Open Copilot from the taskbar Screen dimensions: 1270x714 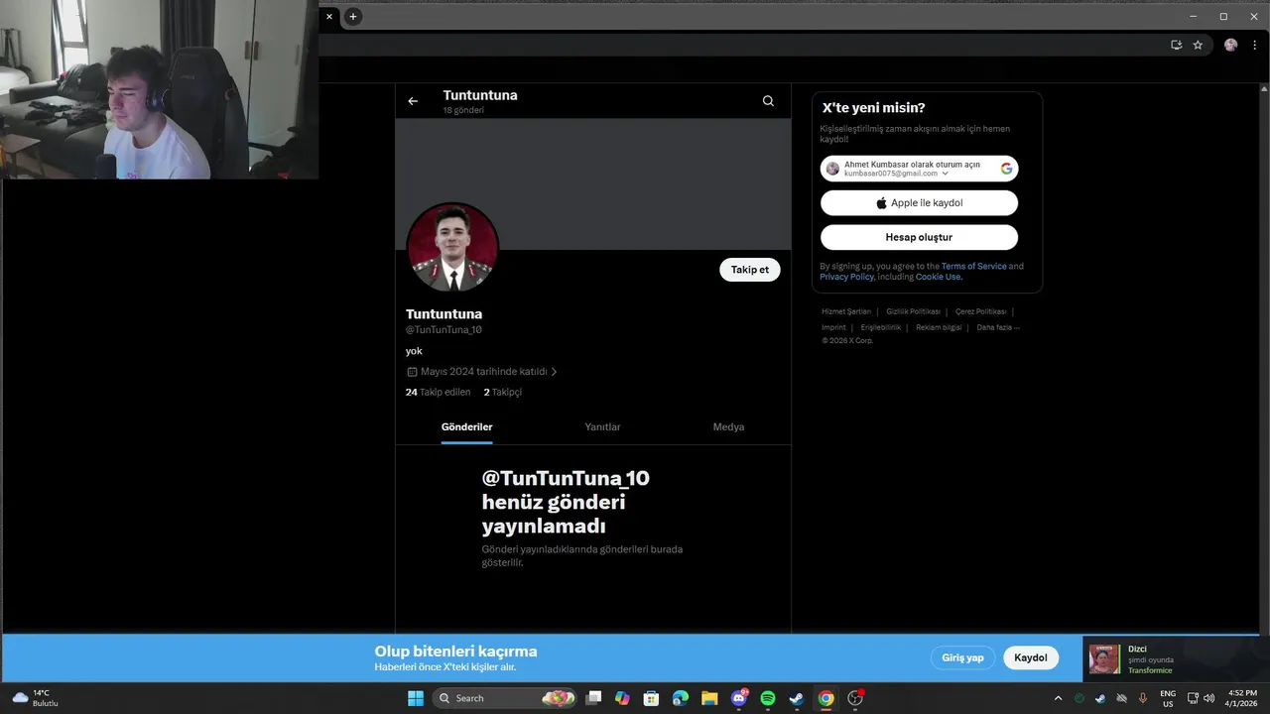tap(622, 698)
